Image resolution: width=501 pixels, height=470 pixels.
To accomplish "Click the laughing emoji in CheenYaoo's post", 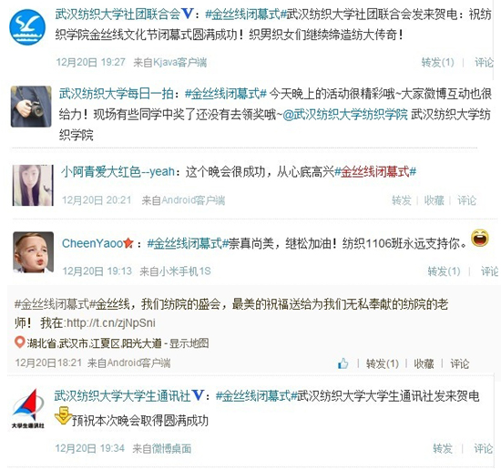I will point(480,238).
